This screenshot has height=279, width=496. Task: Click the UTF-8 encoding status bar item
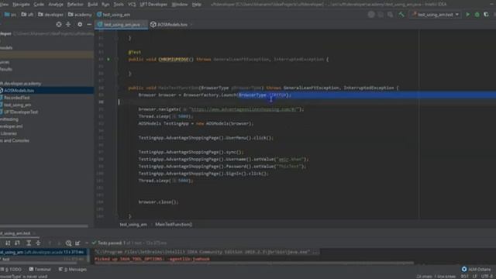tap(487, 277)
